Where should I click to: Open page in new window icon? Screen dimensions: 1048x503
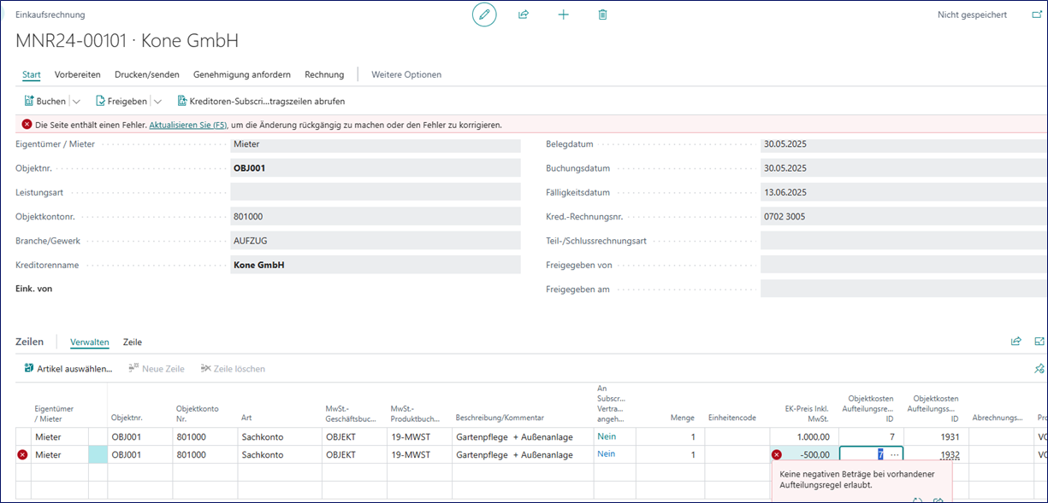tap(1037, 15)
